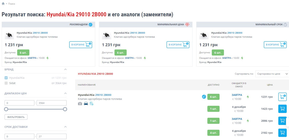
Task: Add the 2182 грн offer to cart
Action: [x=282, y=133]
